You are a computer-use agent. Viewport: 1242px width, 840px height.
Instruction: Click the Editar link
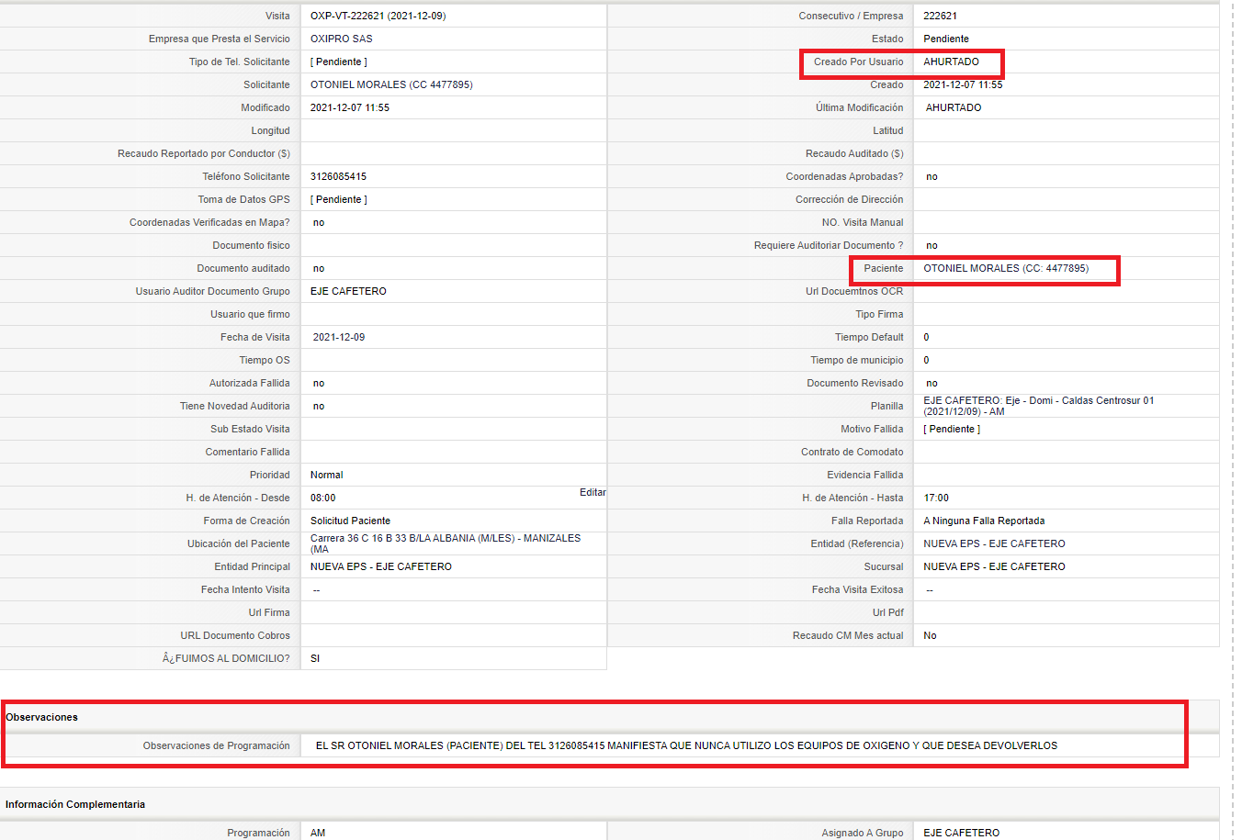[x=593, y=493]
